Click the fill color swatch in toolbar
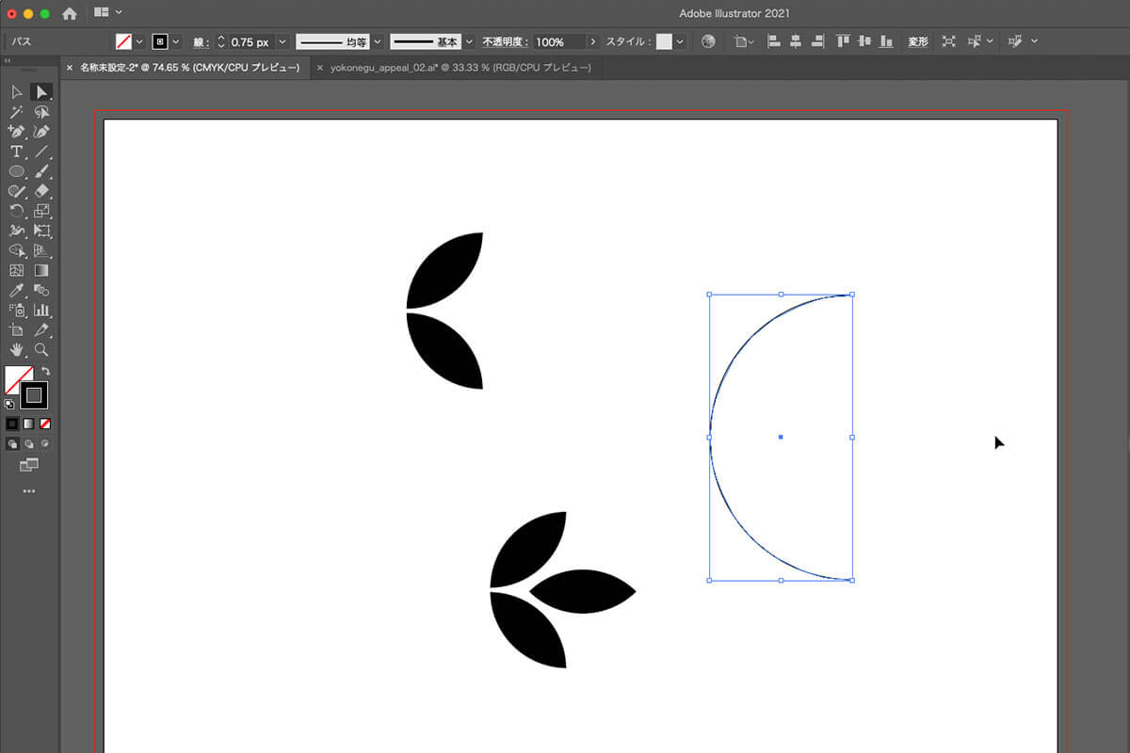Screen dimensions: 1130x753 [18, 379]
